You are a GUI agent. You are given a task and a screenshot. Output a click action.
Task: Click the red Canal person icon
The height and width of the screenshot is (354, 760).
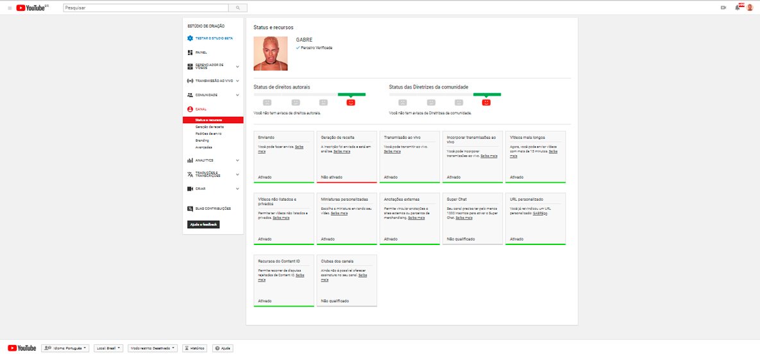coord(190,109)
